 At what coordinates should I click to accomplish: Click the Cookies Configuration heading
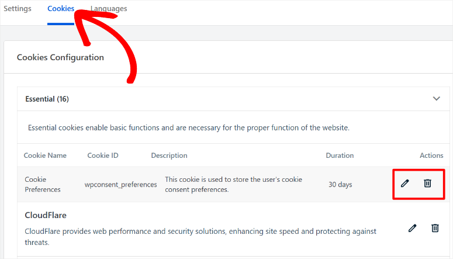pyautogui.click(x=60, y=57)
